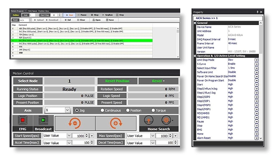Clear the program command list
The height and width of the screenshot is (155, 274).
point(80,20)
